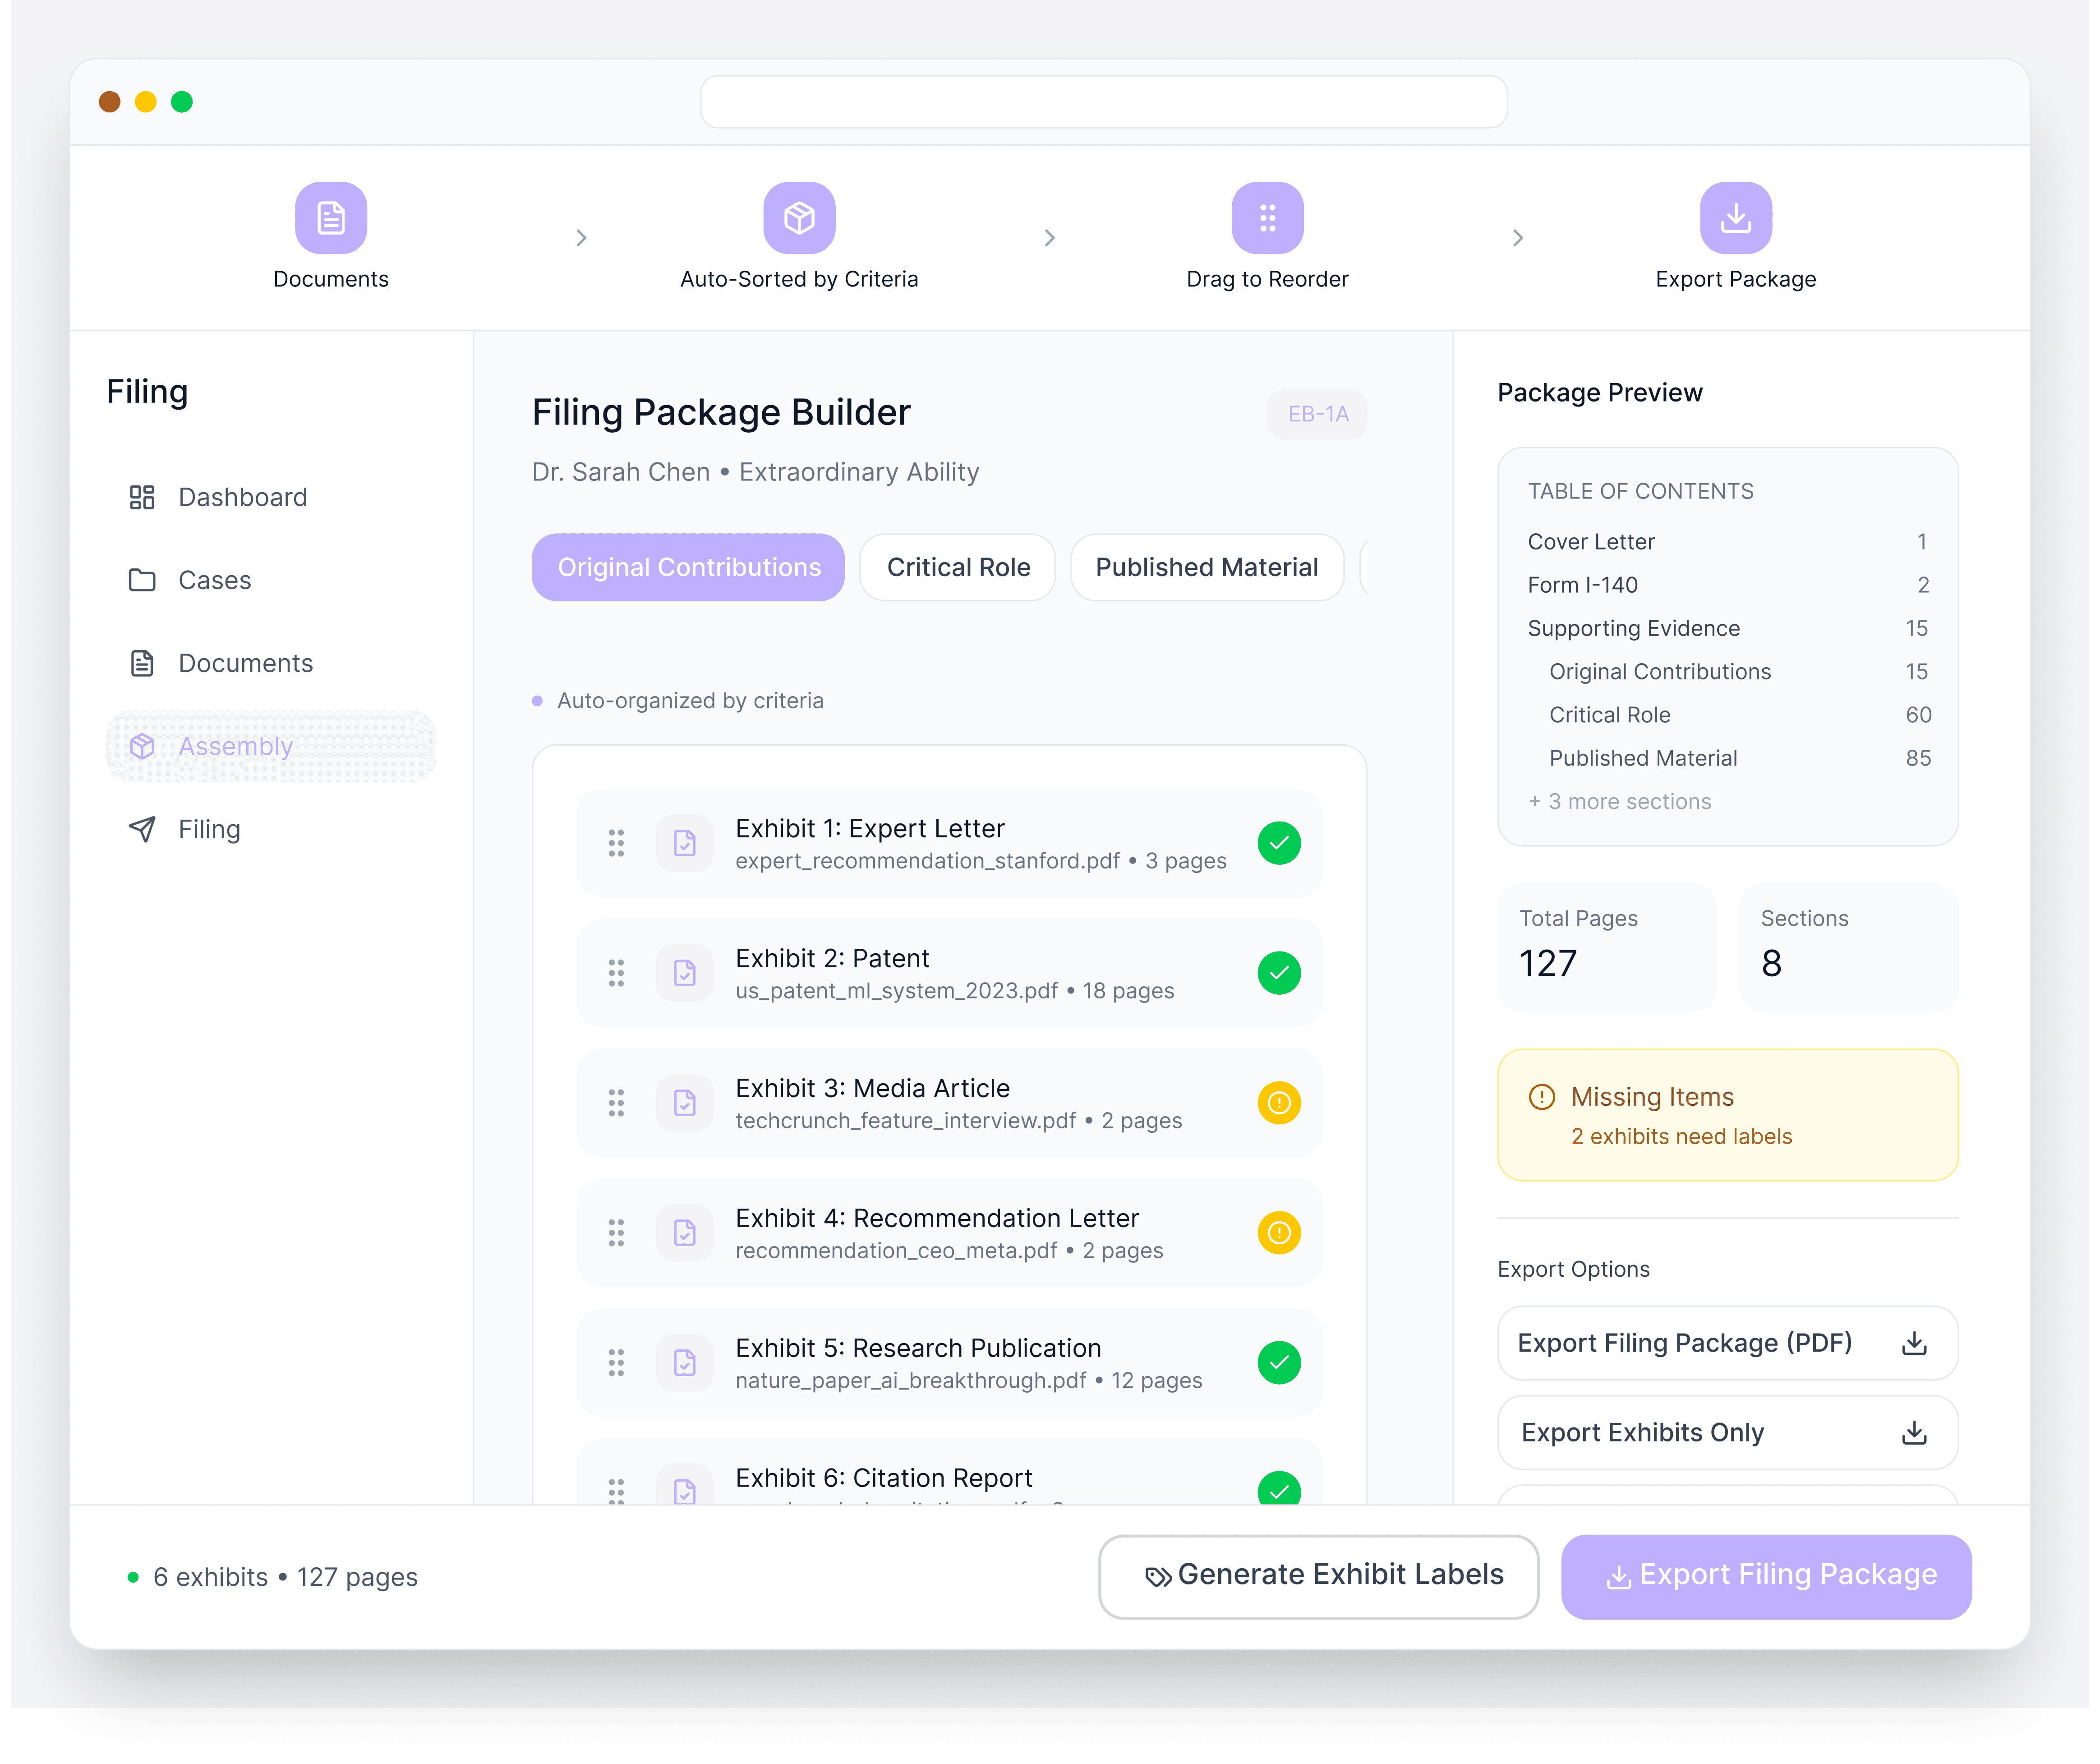Click download icon on Export Exhibits Only
The height and width of the screenshot is (1764, 2100).
(1914, 1432)
